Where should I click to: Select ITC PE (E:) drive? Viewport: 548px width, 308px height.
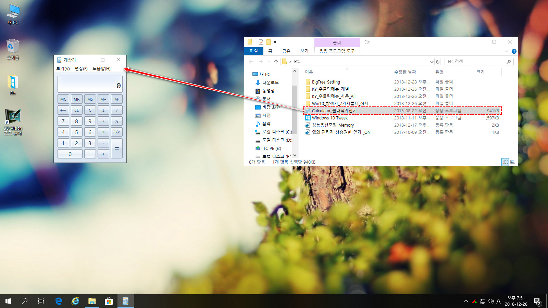(268, 148)
